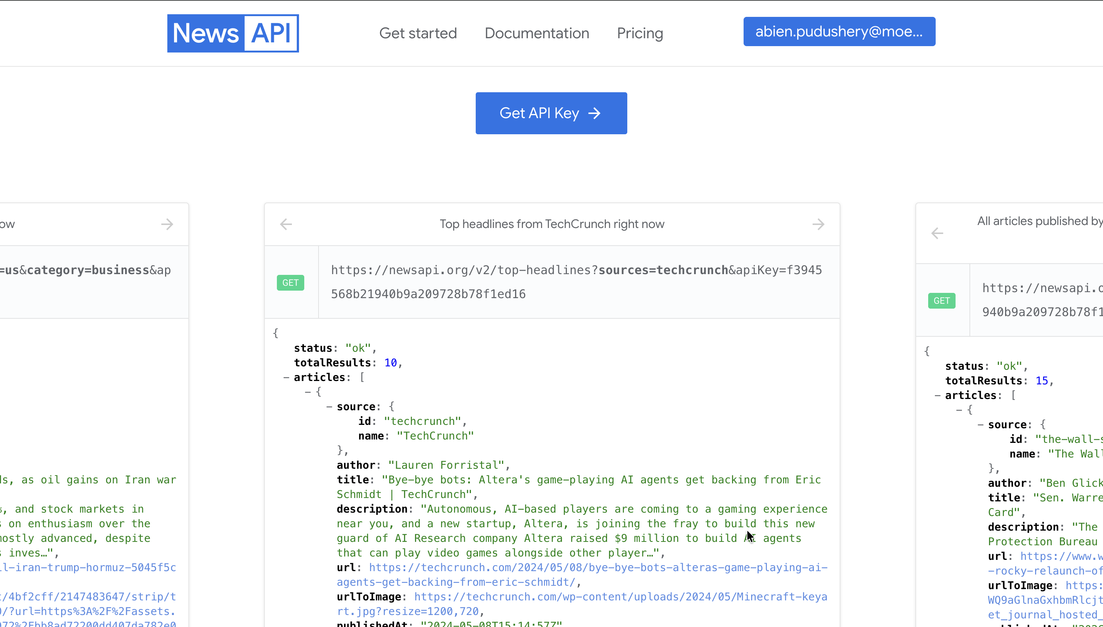Click previous arrow in All articles published card

point(937,233)
